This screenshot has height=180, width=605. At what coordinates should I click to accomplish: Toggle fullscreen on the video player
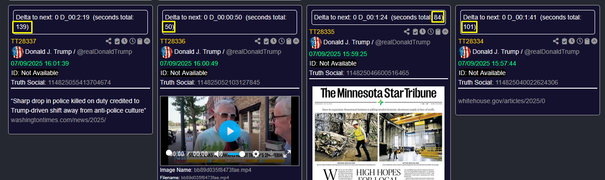coord(287,154)
